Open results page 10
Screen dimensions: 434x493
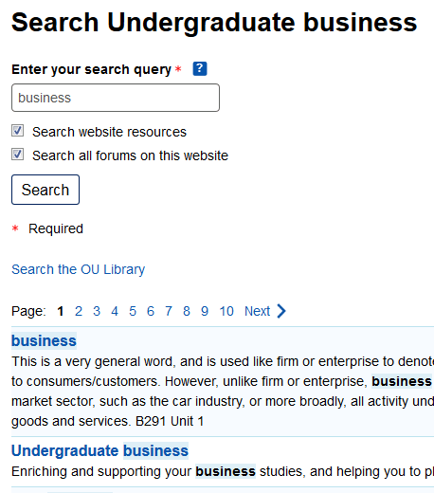tap(226, 311)
